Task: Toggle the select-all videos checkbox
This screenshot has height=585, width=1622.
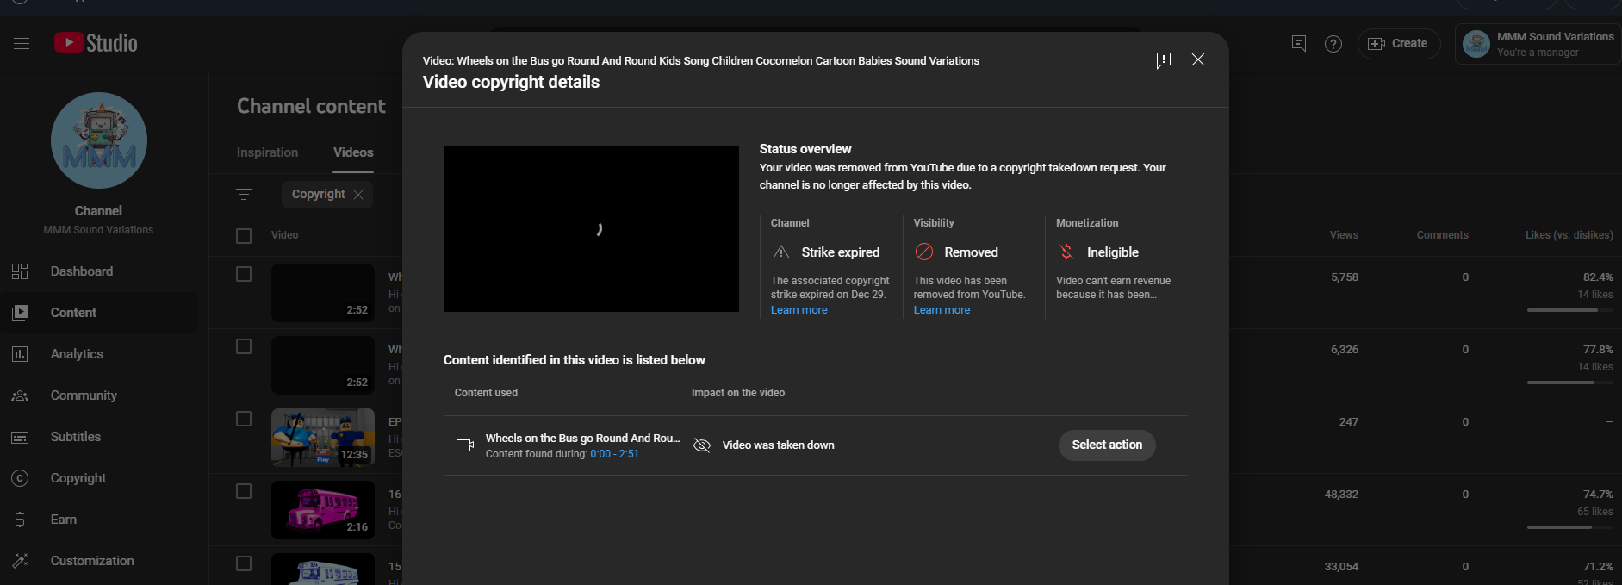Action: (244, 236)
